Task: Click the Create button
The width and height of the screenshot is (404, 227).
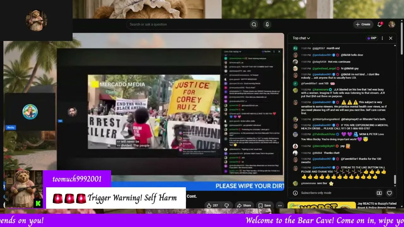Action: click(x=363, y=25)
